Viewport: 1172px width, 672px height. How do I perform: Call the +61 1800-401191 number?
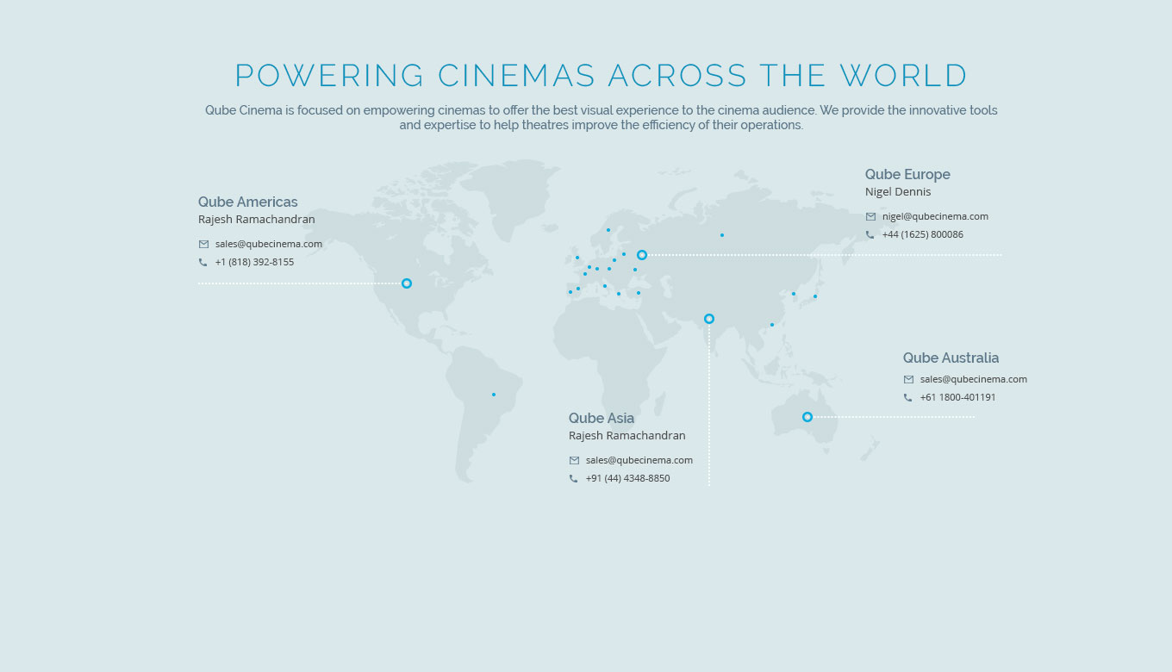[957, 397]
